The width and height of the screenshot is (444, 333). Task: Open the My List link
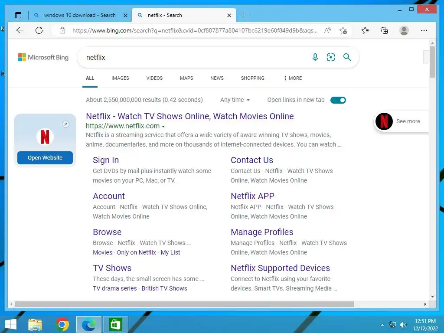pyautogui.click(x=170, y=252)
